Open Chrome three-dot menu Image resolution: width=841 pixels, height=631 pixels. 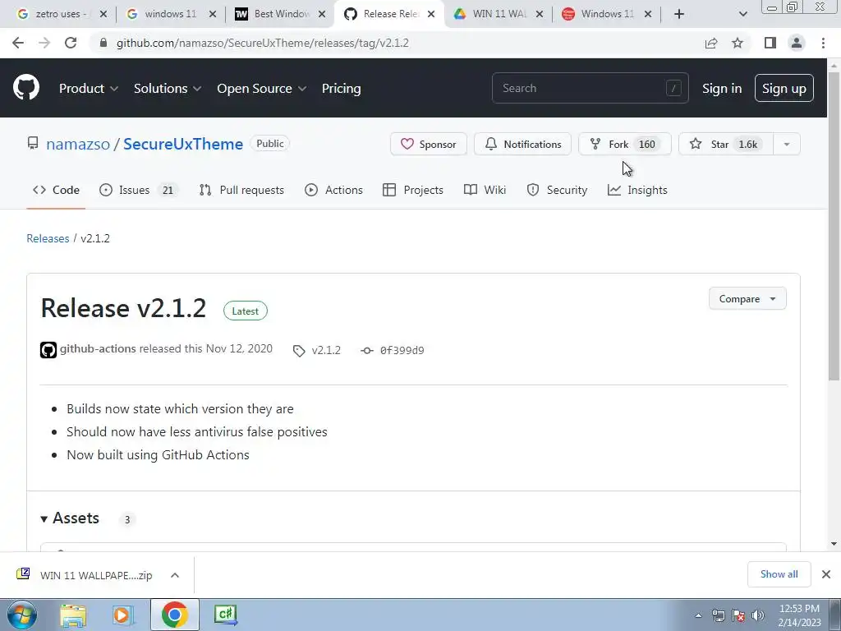(823, 43)
